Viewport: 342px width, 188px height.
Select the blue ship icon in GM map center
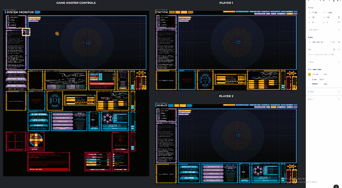coord(87,42)
